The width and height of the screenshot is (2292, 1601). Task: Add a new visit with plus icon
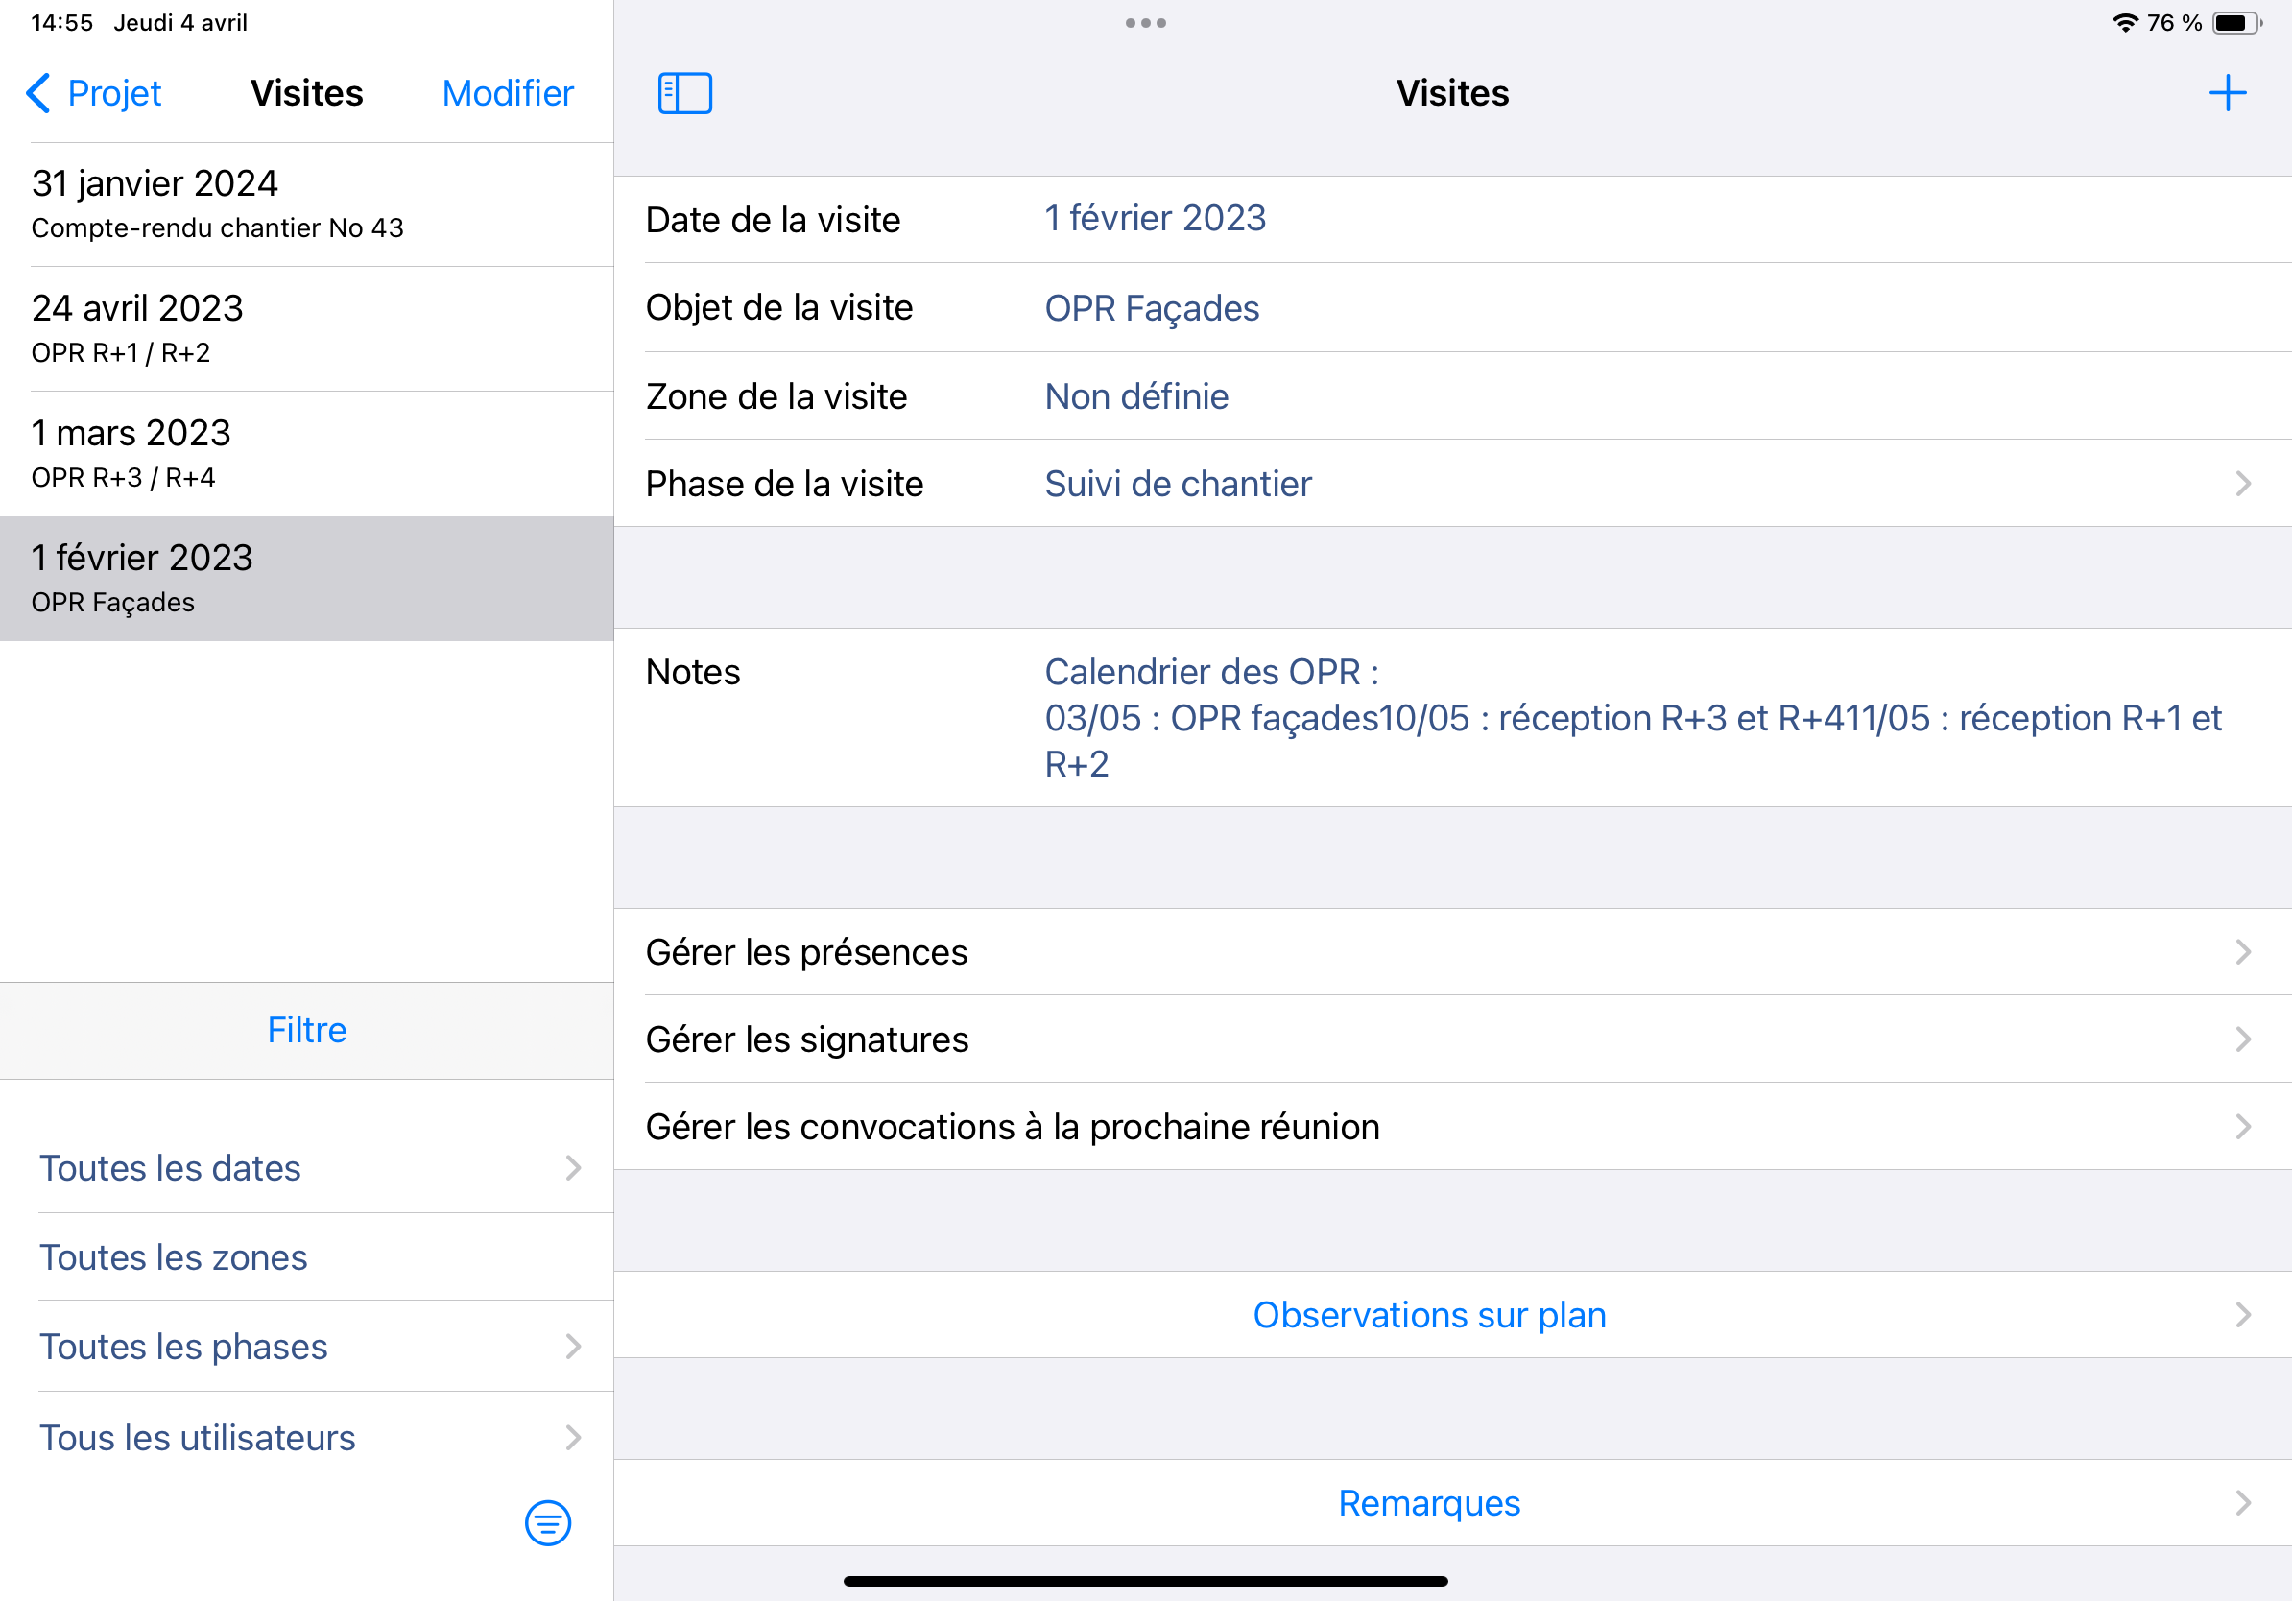[x=2227, y=93]
